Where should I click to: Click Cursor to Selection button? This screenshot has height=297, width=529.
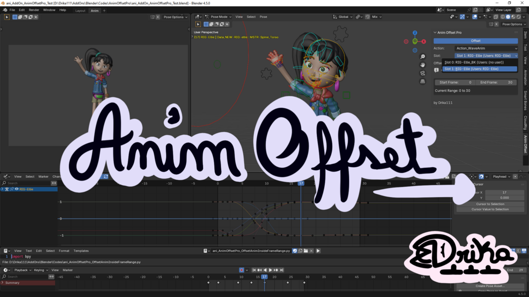tap(490, 204)
